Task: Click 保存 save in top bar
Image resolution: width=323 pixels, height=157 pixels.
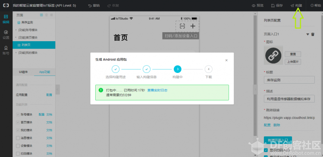Action: pos(277,6)
